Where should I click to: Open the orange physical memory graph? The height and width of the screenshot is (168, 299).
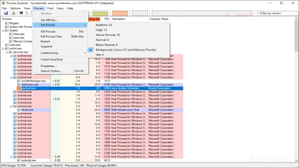click(x=120, y=13)
